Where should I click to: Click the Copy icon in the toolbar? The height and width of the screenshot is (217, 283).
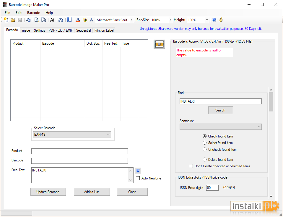point(28,20)
